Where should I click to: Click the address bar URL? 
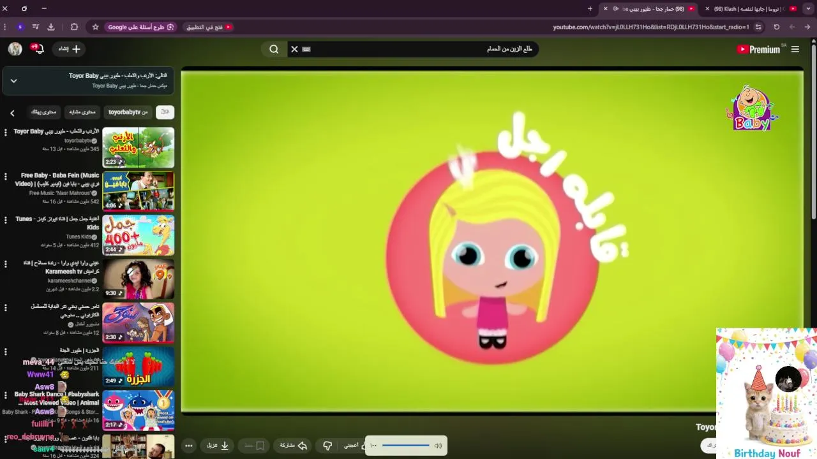point(650,27)
